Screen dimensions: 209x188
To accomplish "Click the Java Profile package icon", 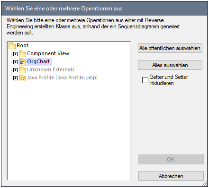I will point(22,78).
